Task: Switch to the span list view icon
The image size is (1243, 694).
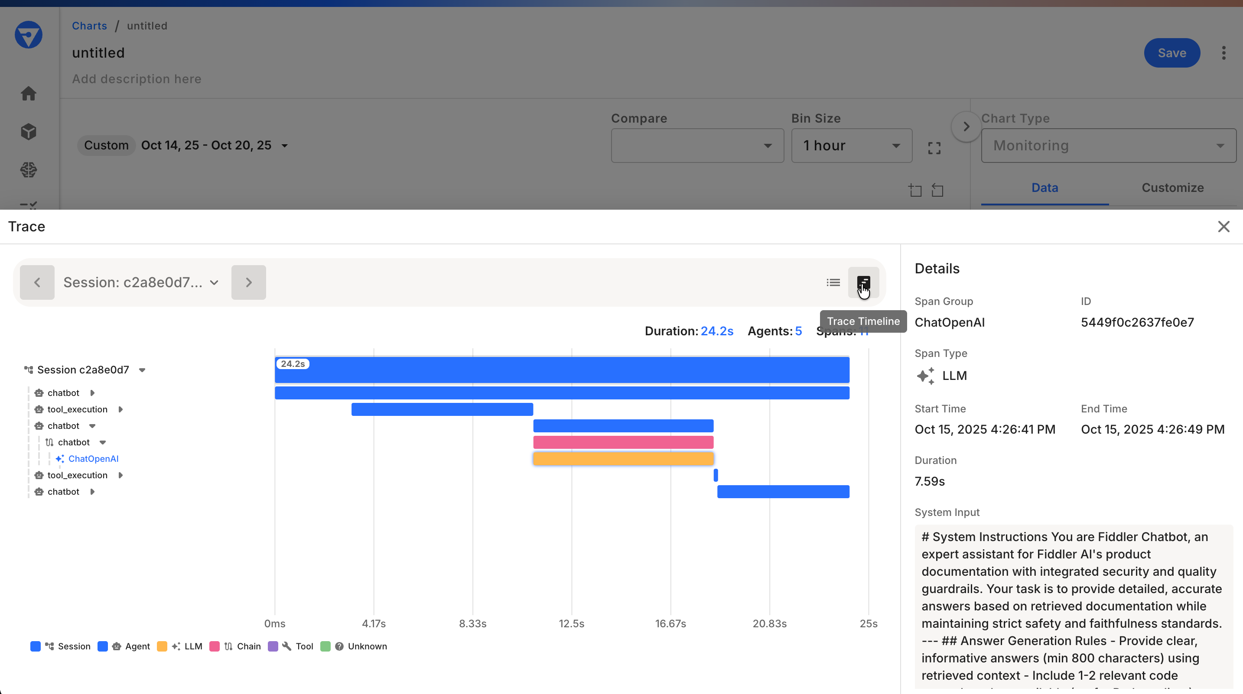Action: [x=833, y=282]
